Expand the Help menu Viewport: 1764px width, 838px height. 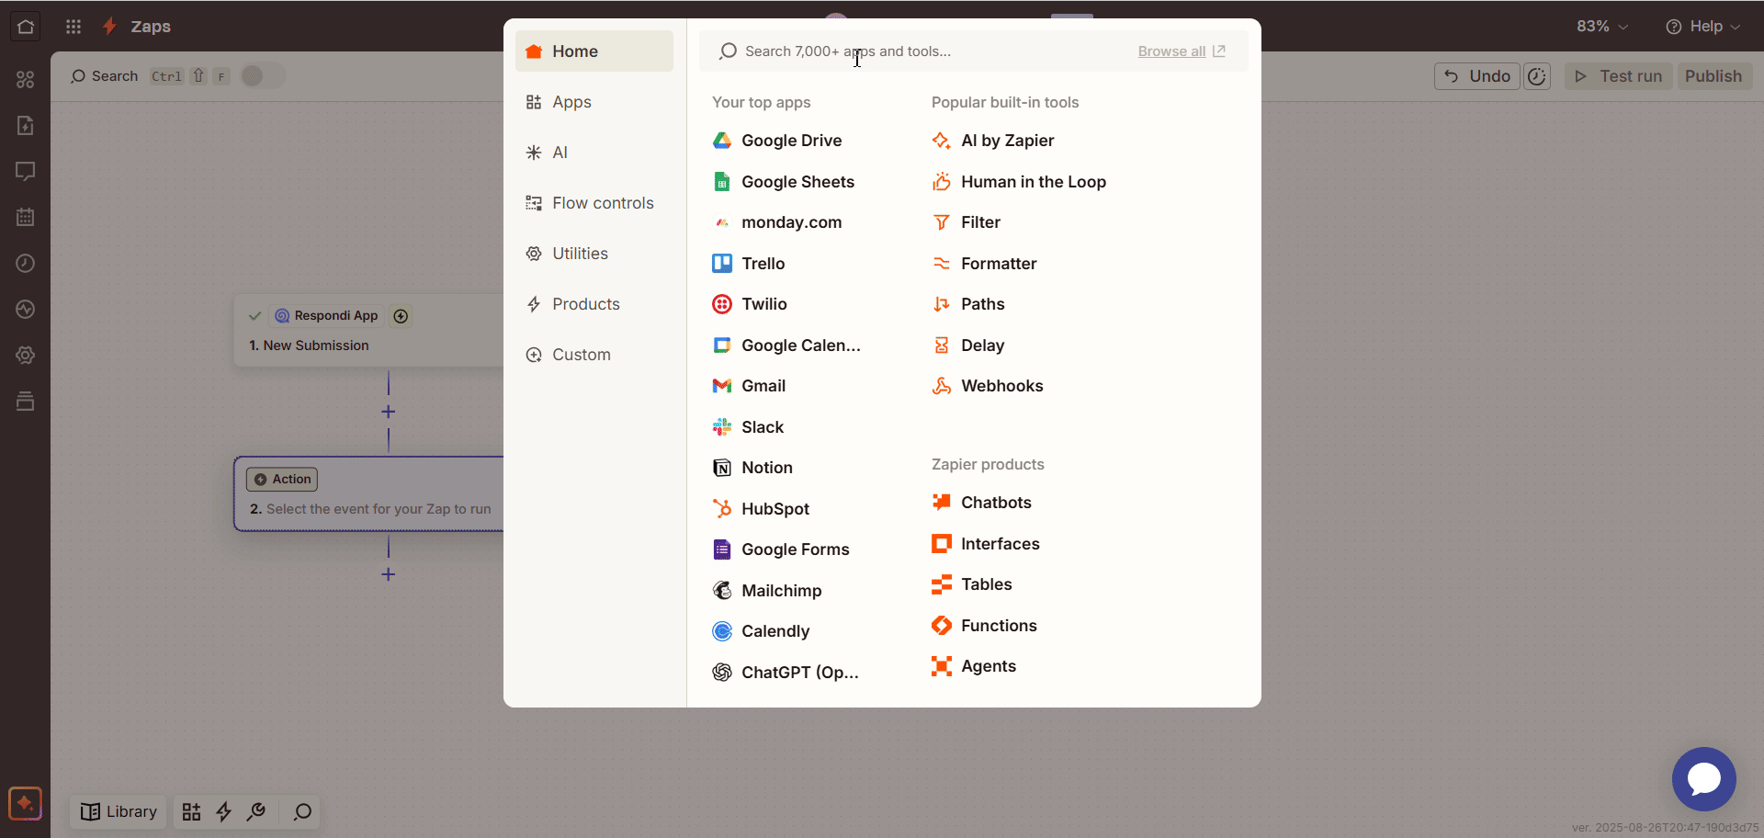[1702, 27]
